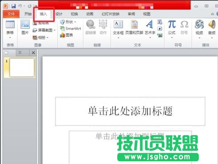
Task: Insert a 图表 chart
Action: tap(67, 35)
